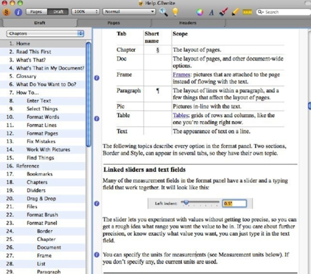Switch to the Pages tab
311x274 pixels.
(x=114, y=22)
